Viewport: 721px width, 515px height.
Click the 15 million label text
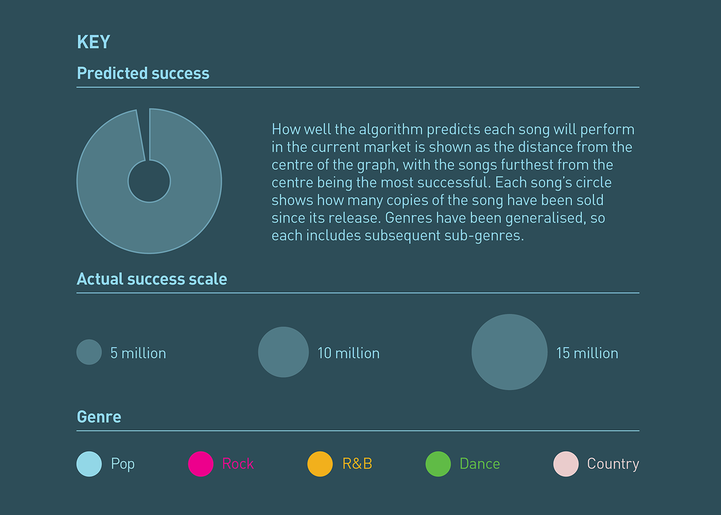point(587,353)
